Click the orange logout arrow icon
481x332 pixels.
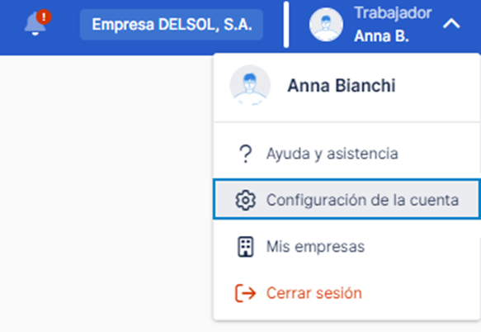pyautogui.click(x=245, y=293)
